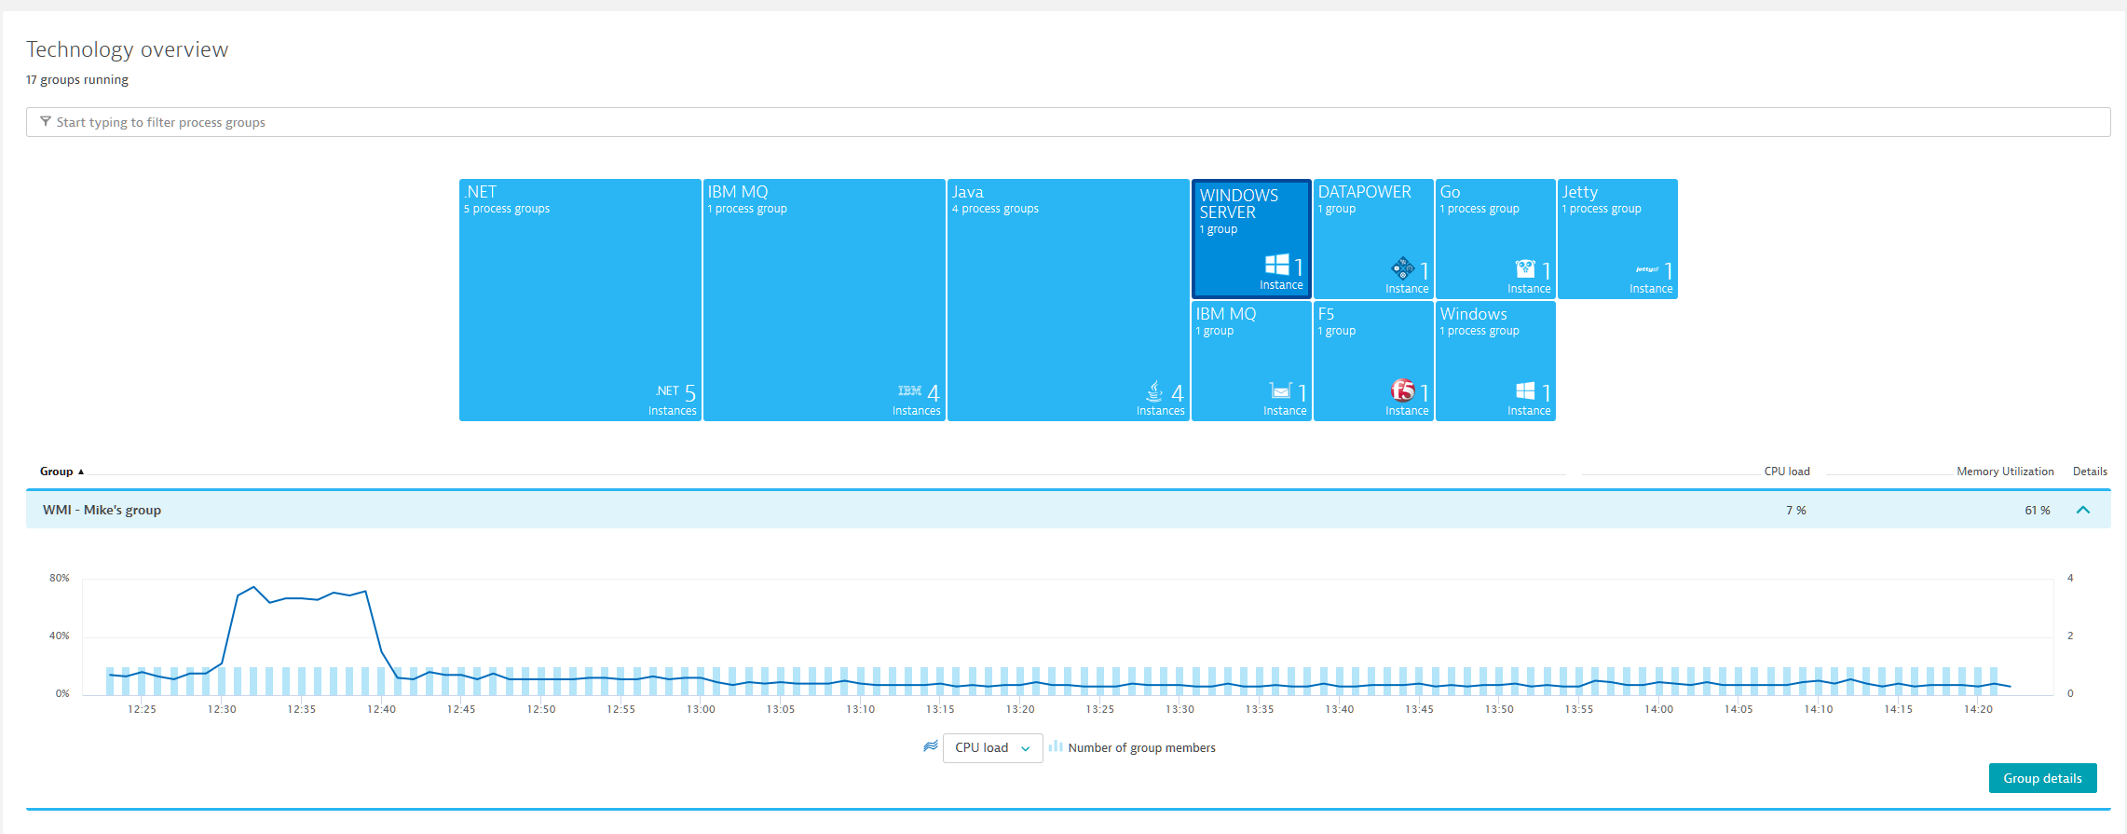Click the 14:20 time label on chart
The width and height of the screenshot is (2127, 834).
[x=1978, y=709]
